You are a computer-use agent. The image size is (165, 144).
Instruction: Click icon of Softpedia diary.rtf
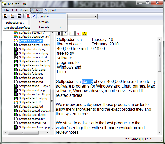[x=16, y=41]
